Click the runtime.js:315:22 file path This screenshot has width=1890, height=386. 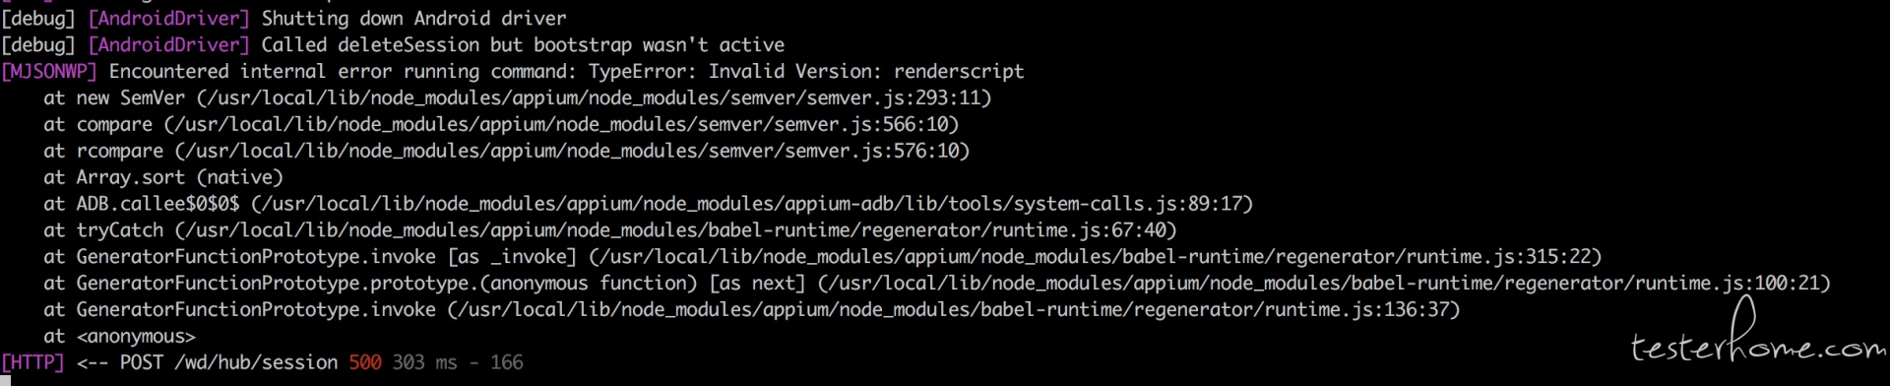(1096, 257)
